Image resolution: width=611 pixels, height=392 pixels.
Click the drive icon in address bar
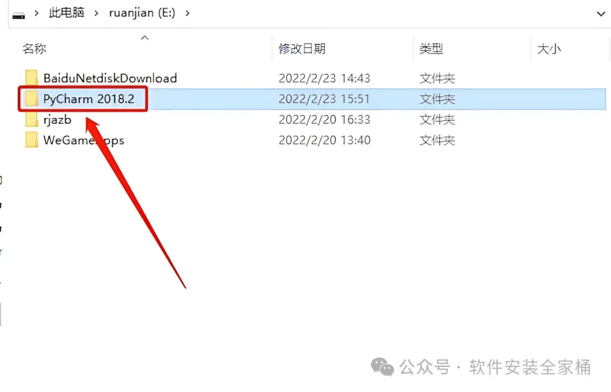[18, 16]
